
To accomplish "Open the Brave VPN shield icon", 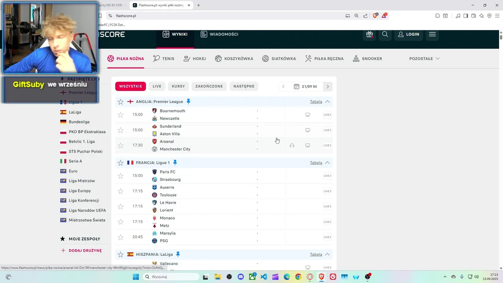I will (x=489, y=16).
